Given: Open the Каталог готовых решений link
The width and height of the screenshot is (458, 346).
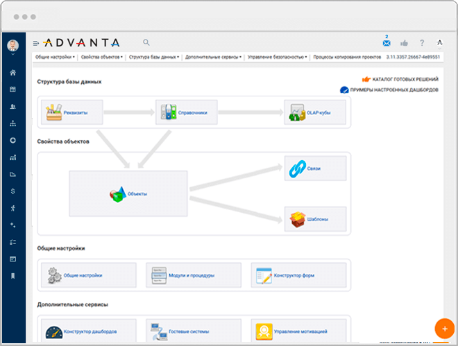Looking at the screenshot, I should (x=400, y=79).
